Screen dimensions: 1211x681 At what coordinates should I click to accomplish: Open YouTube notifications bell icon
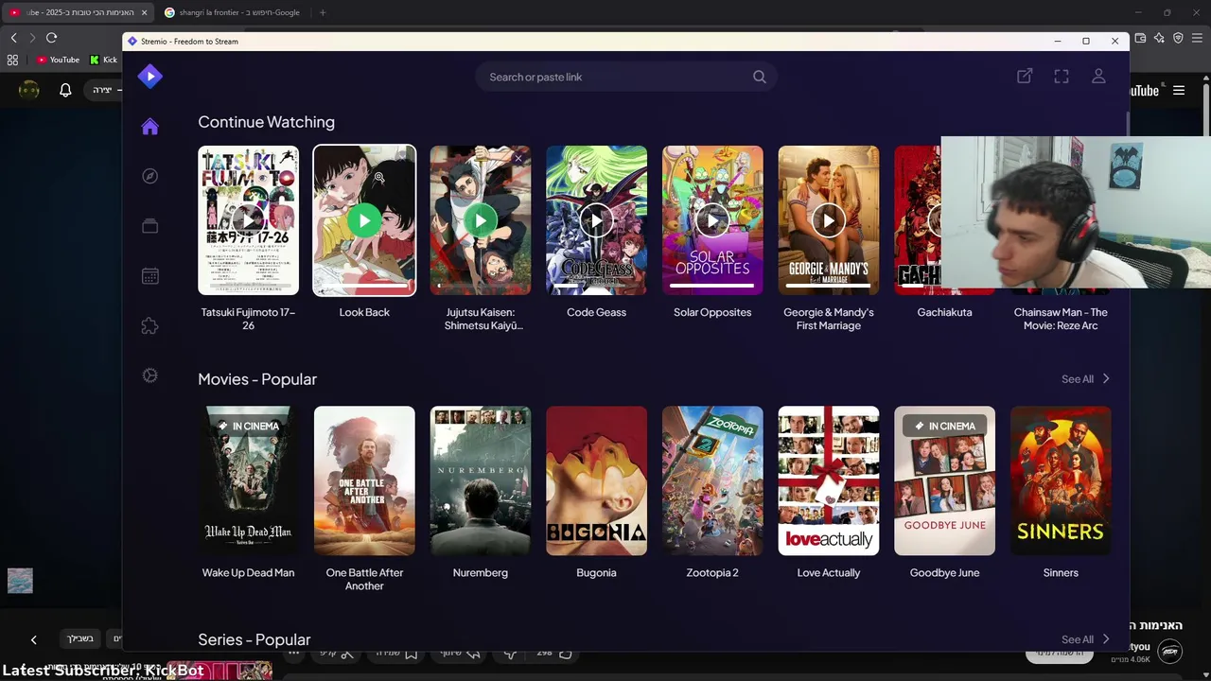click(65, 90)
